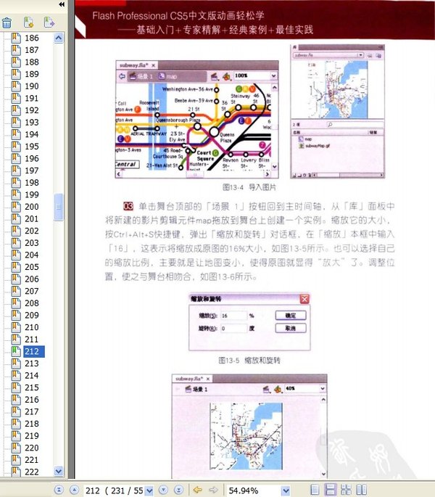Screen dimensions: 435x497
Task: Select bookmark 211
Action: [32, 339]
